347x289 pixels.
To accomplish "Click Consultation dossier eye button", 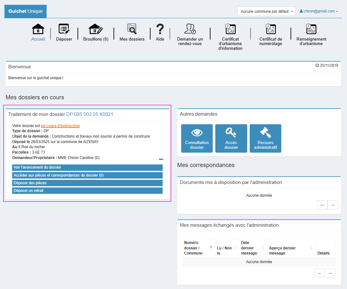I will point(197,138).
